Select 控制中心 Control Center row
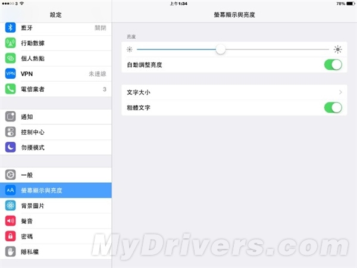The width and height of the screenshot is (357, 268). pos(56,132)
